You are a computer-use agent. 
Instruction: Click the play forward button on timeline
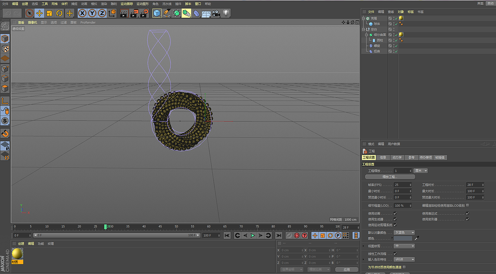253,235
